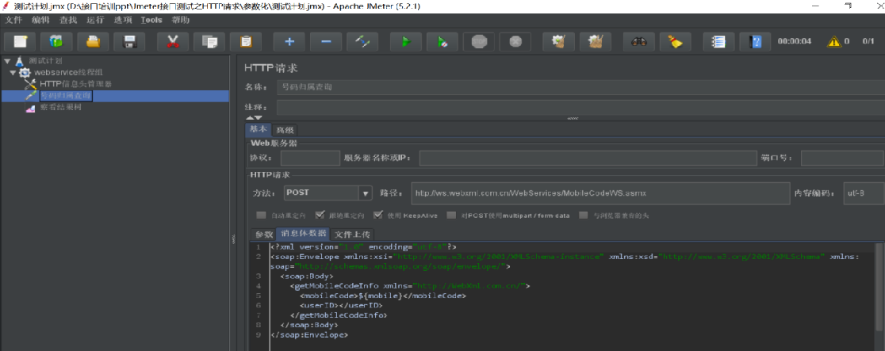Open the Tools menu
This screenshot has height=351, width=885.
[x=151, y=20]
